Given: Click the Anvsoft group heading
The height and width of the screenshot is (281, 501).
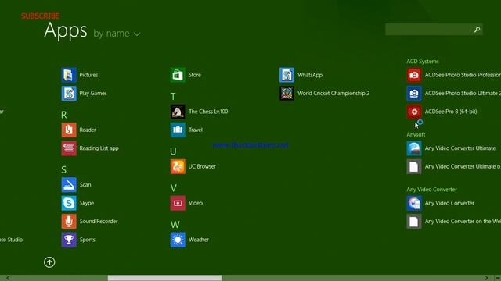Looking at the screenshot, I should pos(416,134).
